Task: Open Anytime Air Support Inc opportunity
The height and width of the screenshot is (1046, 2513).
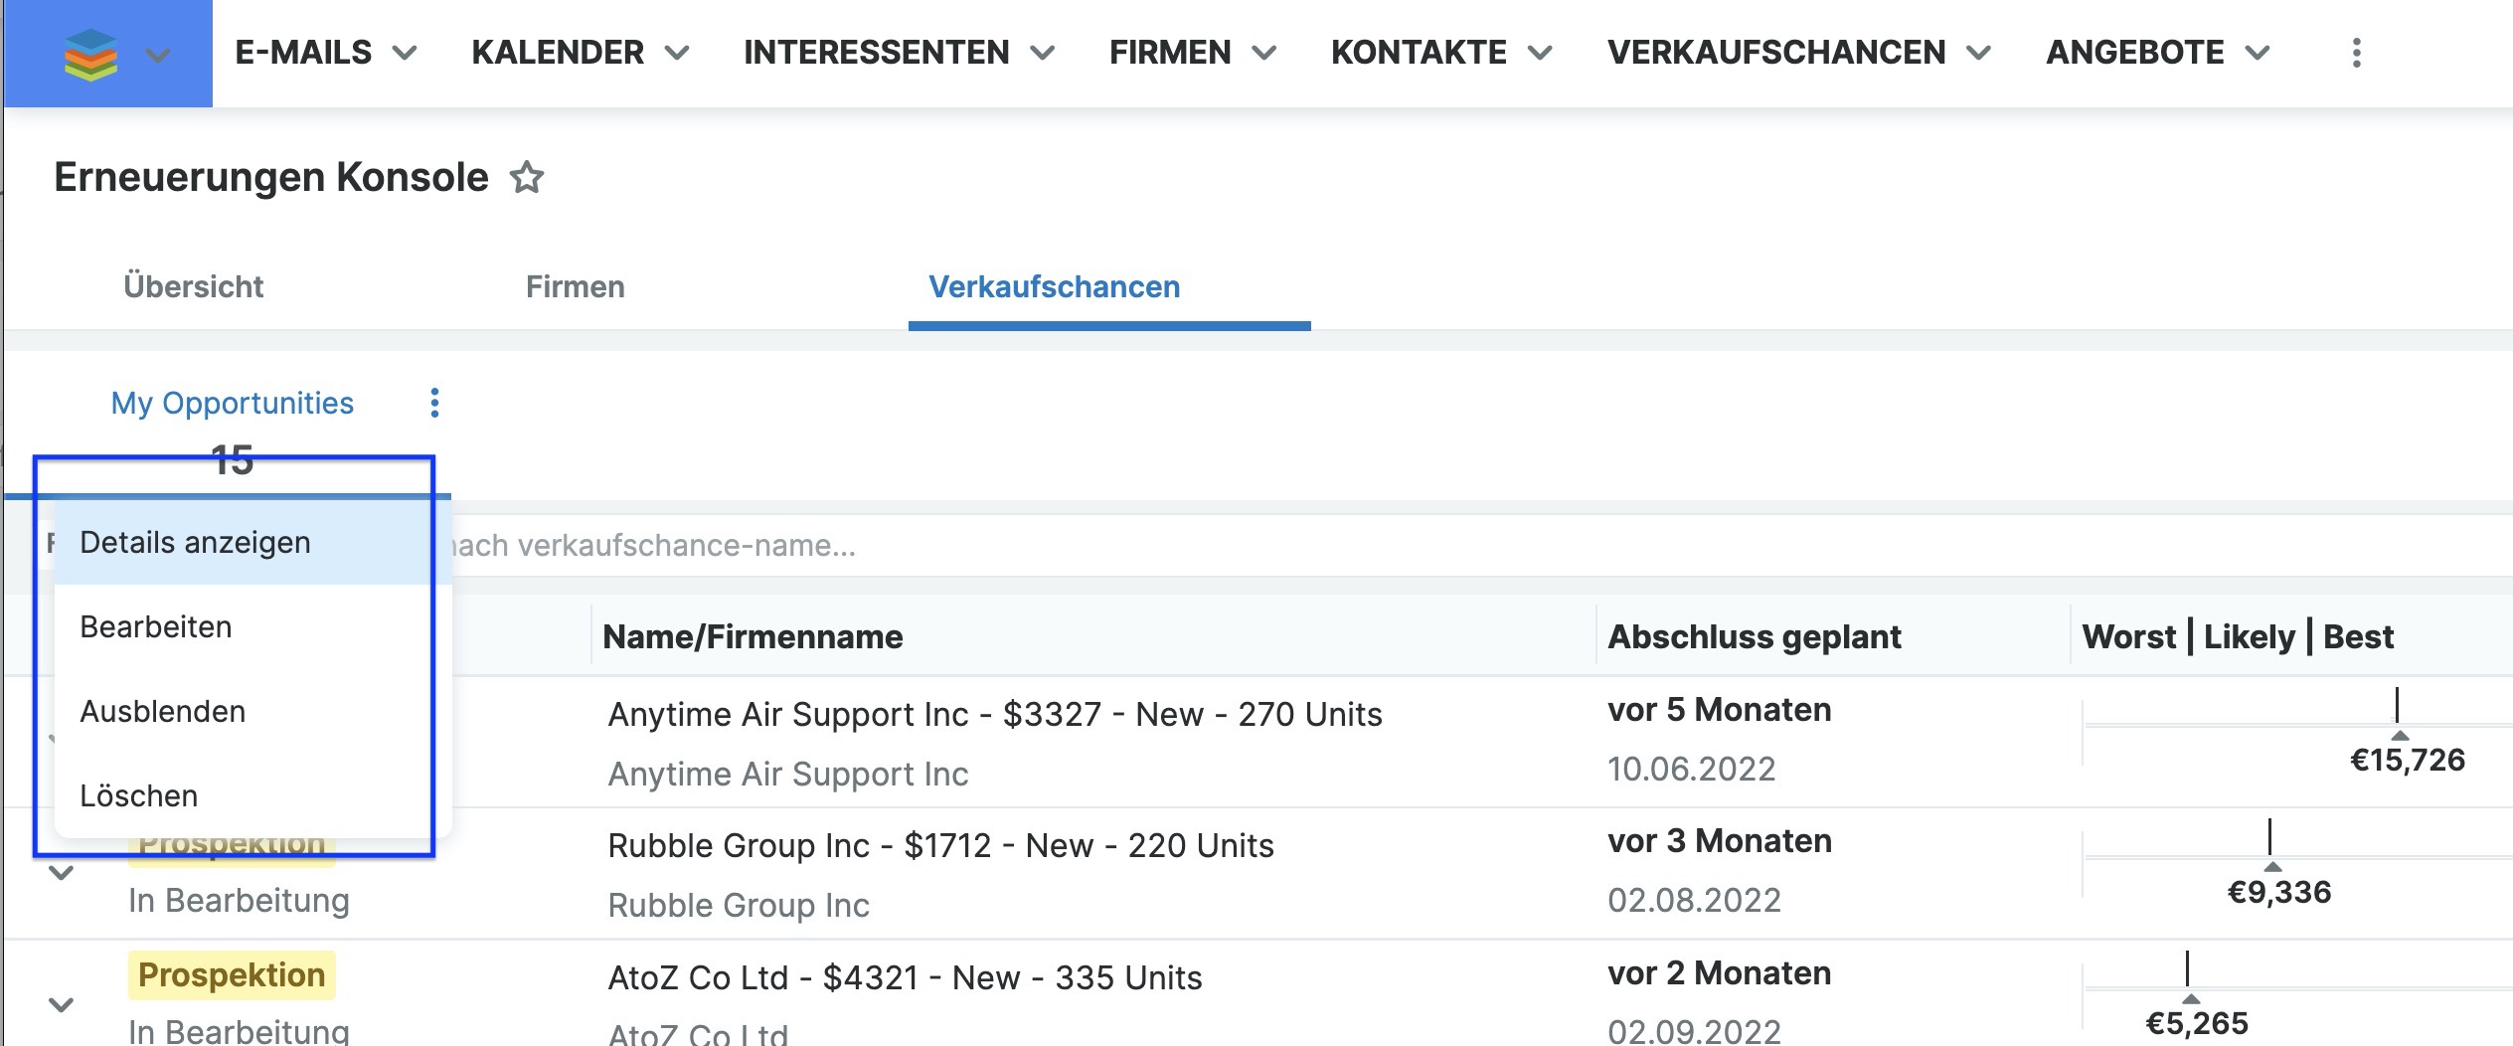Action: click(994, 714)
